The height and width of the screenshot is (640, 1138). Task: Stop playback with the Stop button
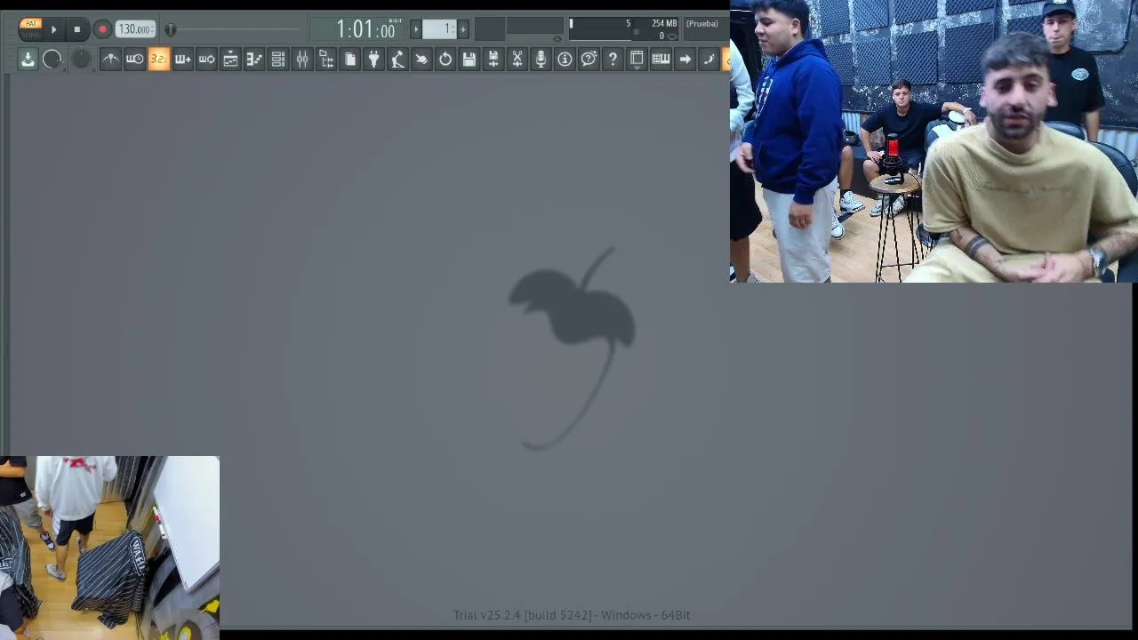pos(76,29)
